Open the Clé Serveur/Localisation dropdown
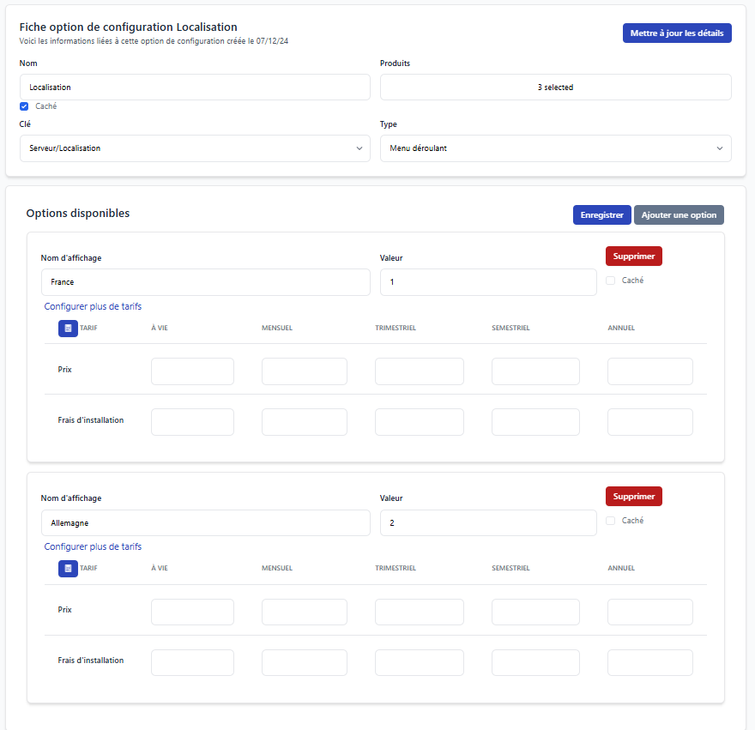 pyautogui.click(x=195, y=148)
